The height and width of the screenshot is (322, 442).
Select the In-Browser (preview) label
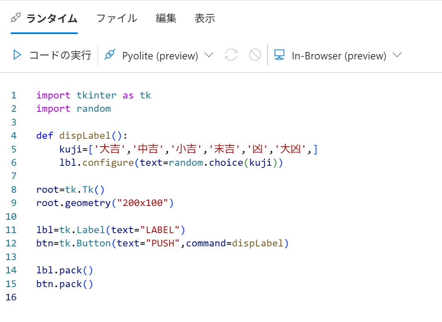[x=339, y=56]
